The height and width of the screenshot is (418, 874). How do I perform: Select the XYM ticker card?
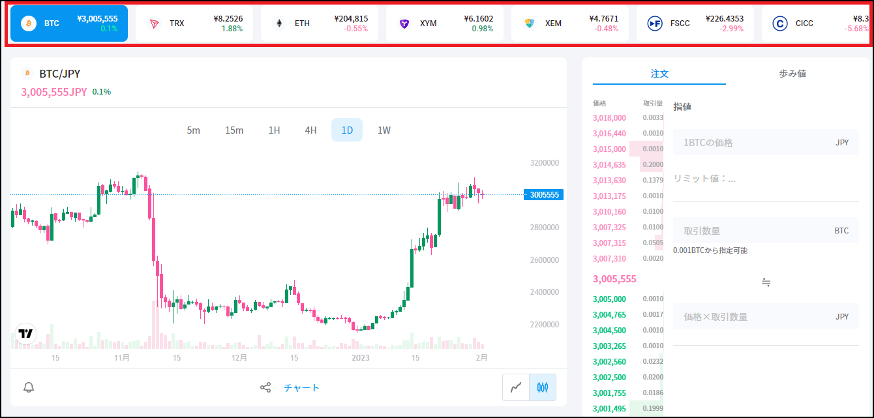point(445,23)
